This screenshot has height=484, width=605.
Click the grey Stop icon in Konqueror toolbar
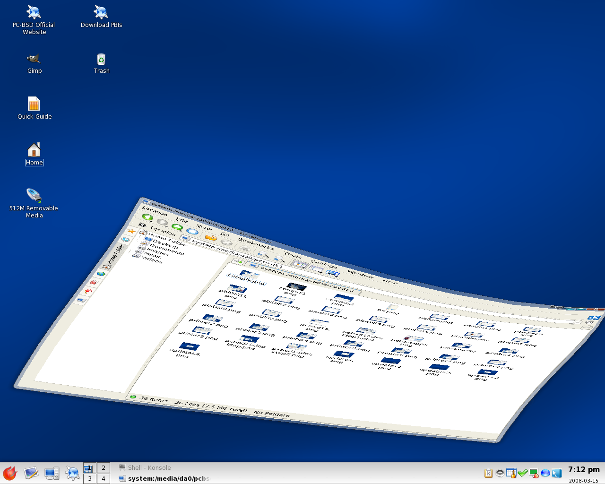point(227,242)
